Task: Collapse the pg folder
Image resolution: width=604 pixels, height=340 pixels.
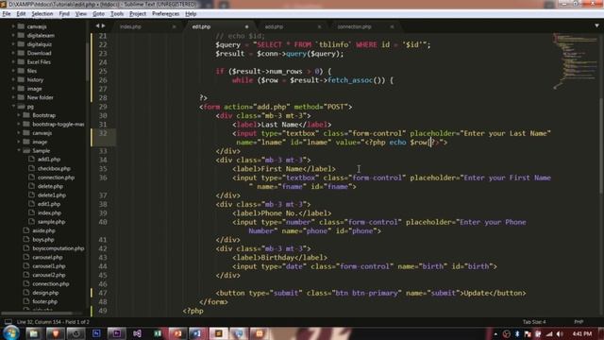Action: [x=13, y=106]
